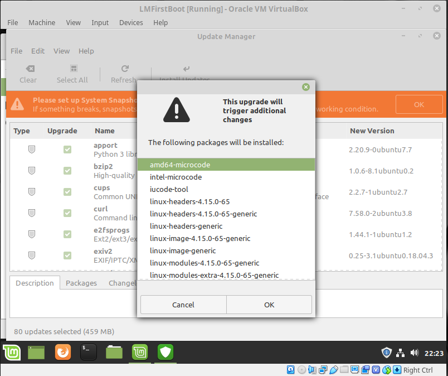This screenshot has height=376, width=448.
Task: Click the VirtualBox display status icon
Action: click(354, 370)
